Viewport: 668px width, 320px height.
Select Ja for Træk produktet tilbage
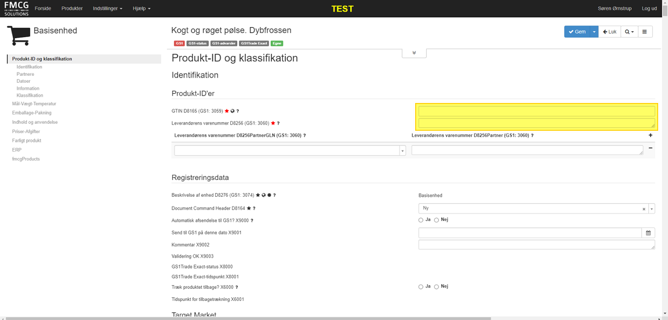(x=421, y=287)
